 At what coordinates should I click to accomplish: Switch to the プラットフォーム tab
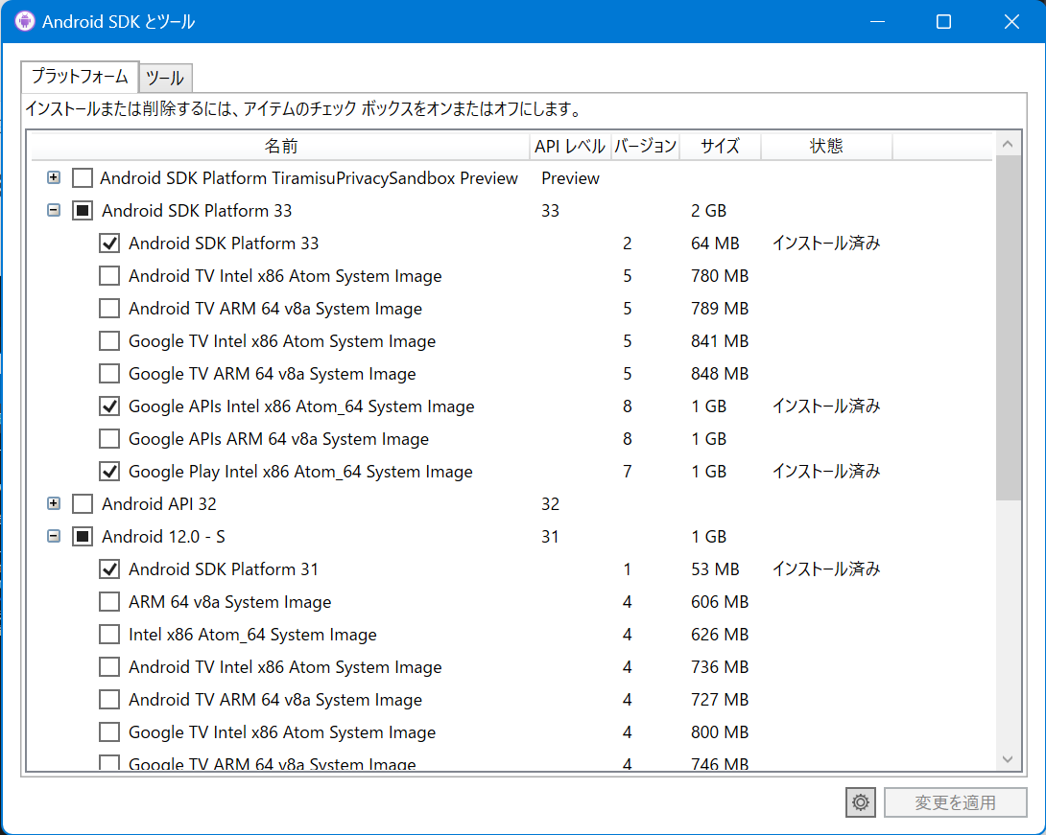click(80, 77)
